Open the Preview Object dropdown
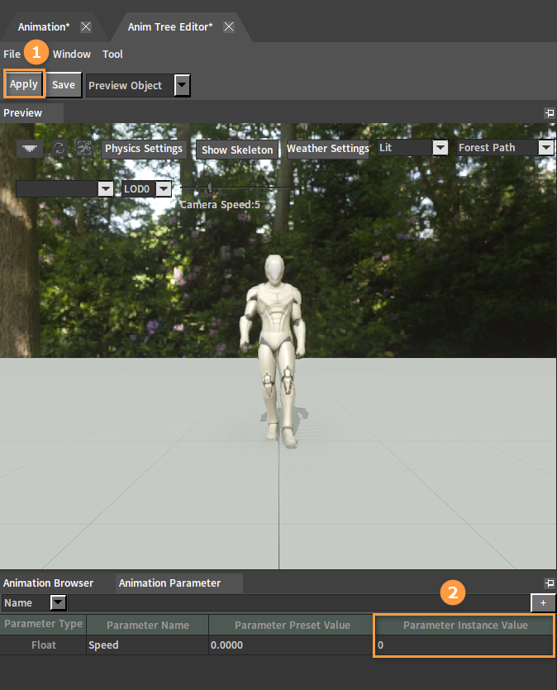This screenshot has width=557, height=690. coord(182,85)
